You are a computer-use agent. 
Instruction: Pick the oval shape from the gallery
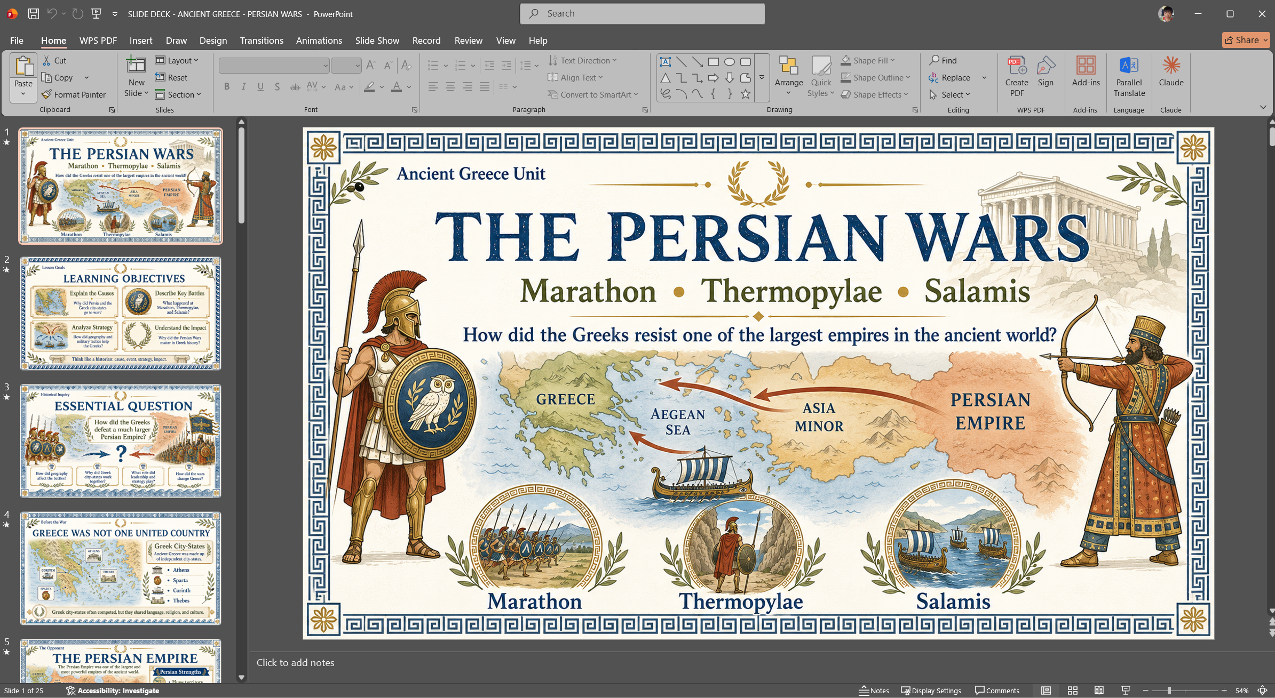(x=730, y=62)
